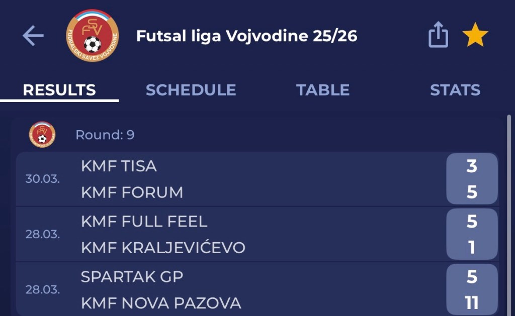Open the share icon
The height and width of the screenshot is (316, 515).
pyautogui.click(x=438, y=36)
